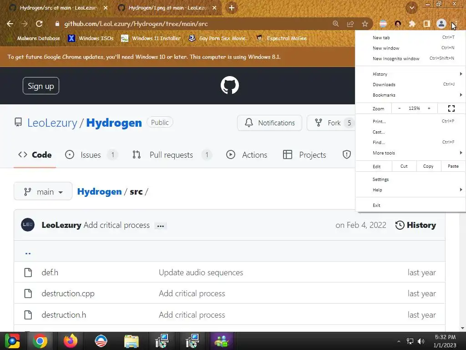Open Chrome from the taskbar
The height and width of the screenshot is (350, 466).
(x=40, y=341)
